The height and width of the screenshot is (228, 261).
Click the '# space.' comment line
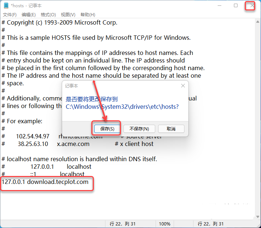point(13,83)
